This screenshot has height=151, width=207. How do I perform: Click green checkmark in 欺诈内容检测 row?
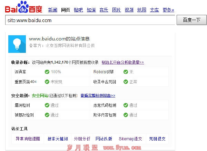click(x=126, y=115)
